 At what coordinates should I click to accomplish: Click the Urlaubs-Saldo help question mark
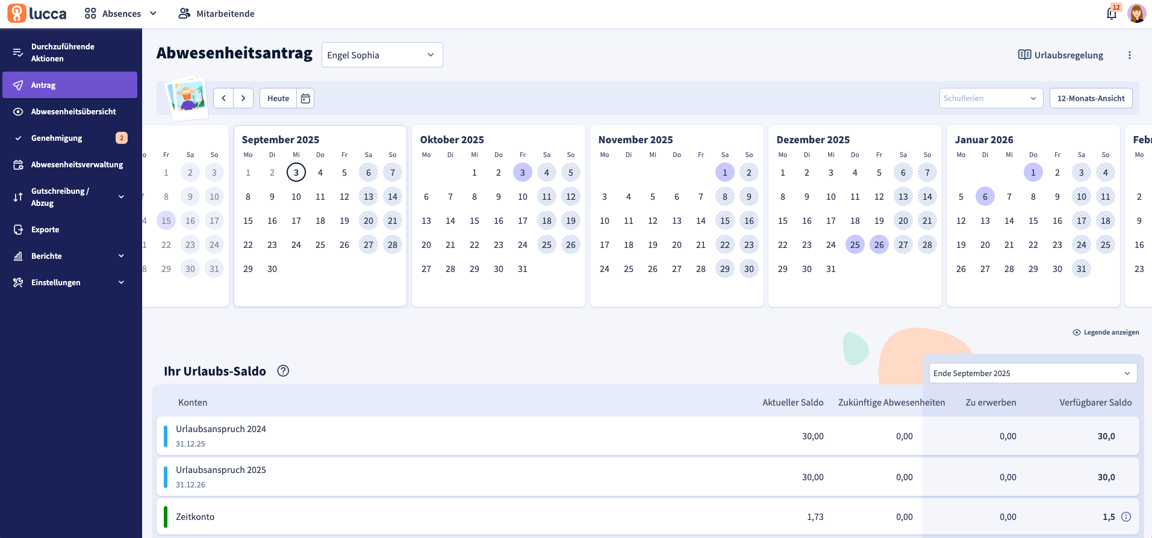(283, 371)
